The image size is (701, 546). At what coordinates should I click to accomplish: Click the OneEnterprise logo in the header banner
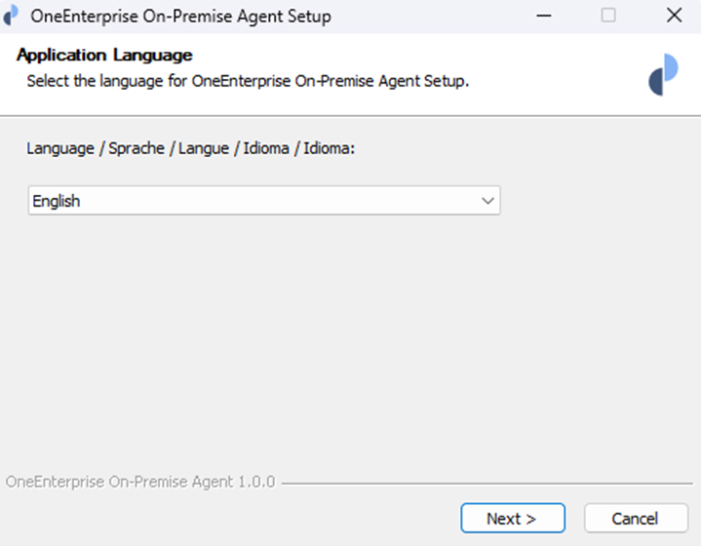tap(663, 74)
